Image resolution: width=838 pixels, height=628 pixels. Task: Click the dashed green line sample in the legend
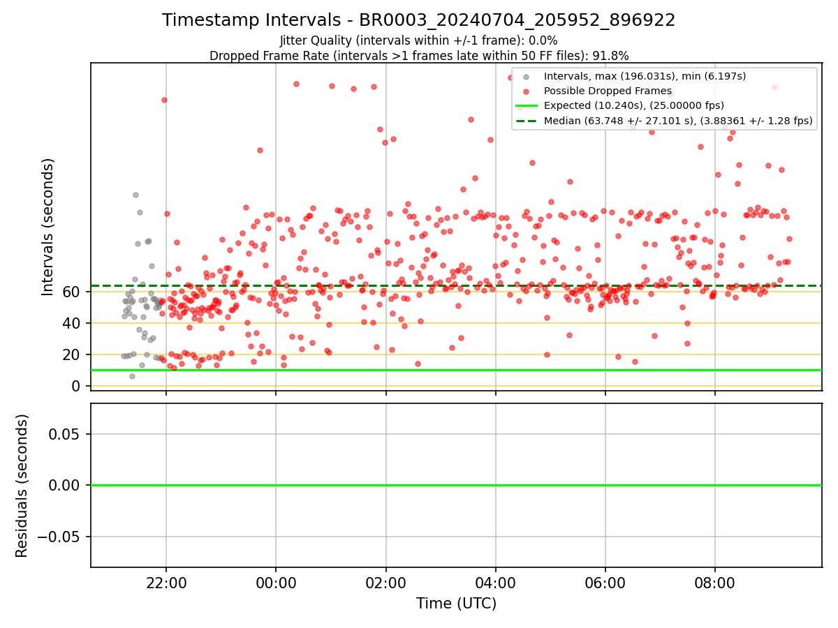(526, 121)
